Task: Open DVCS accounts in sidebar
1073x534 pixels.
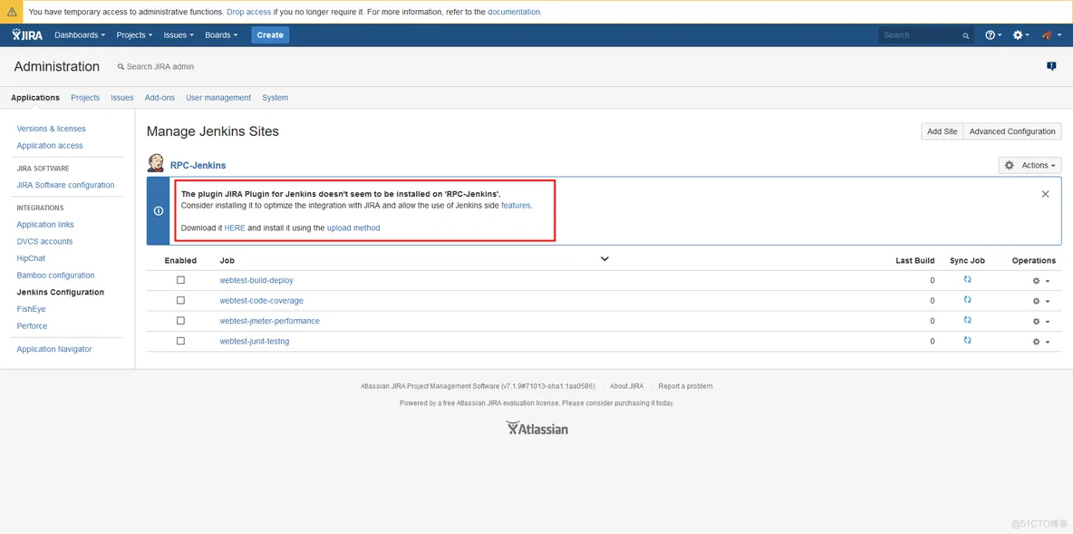Action: point(44,242)
